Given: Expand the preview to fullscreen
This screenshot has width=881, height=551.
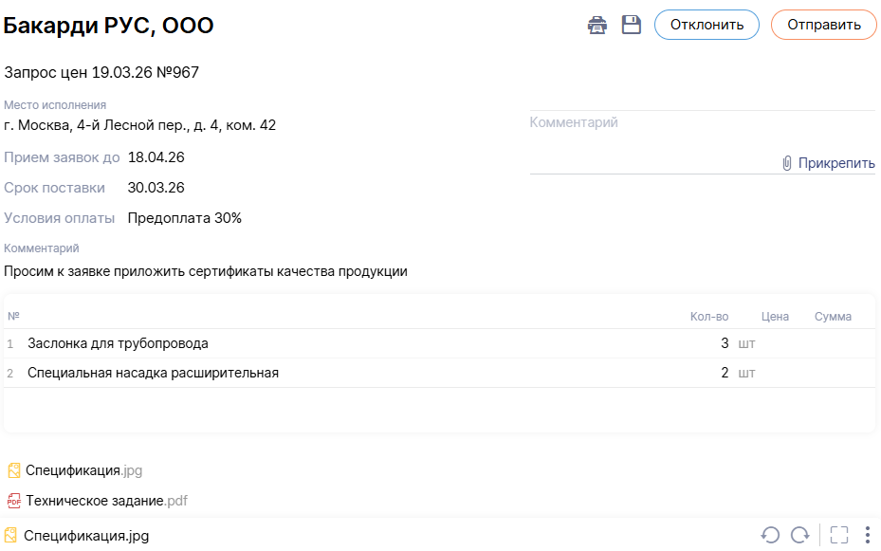Looking at the screenshot, I should 838,536.
